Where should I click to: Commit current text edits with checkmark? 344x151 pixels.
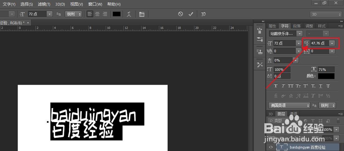click(x=191, y=14)
